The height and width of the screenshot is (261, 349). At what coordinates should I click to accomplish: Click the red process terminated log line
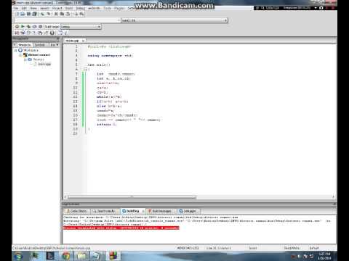point(121,228)
